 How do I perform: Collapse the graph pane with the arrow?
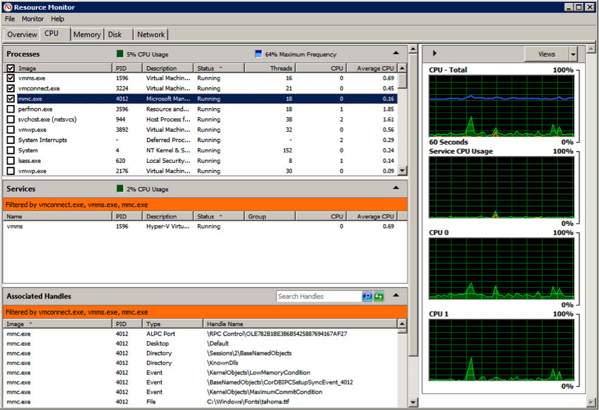click(x=435, y=54)
